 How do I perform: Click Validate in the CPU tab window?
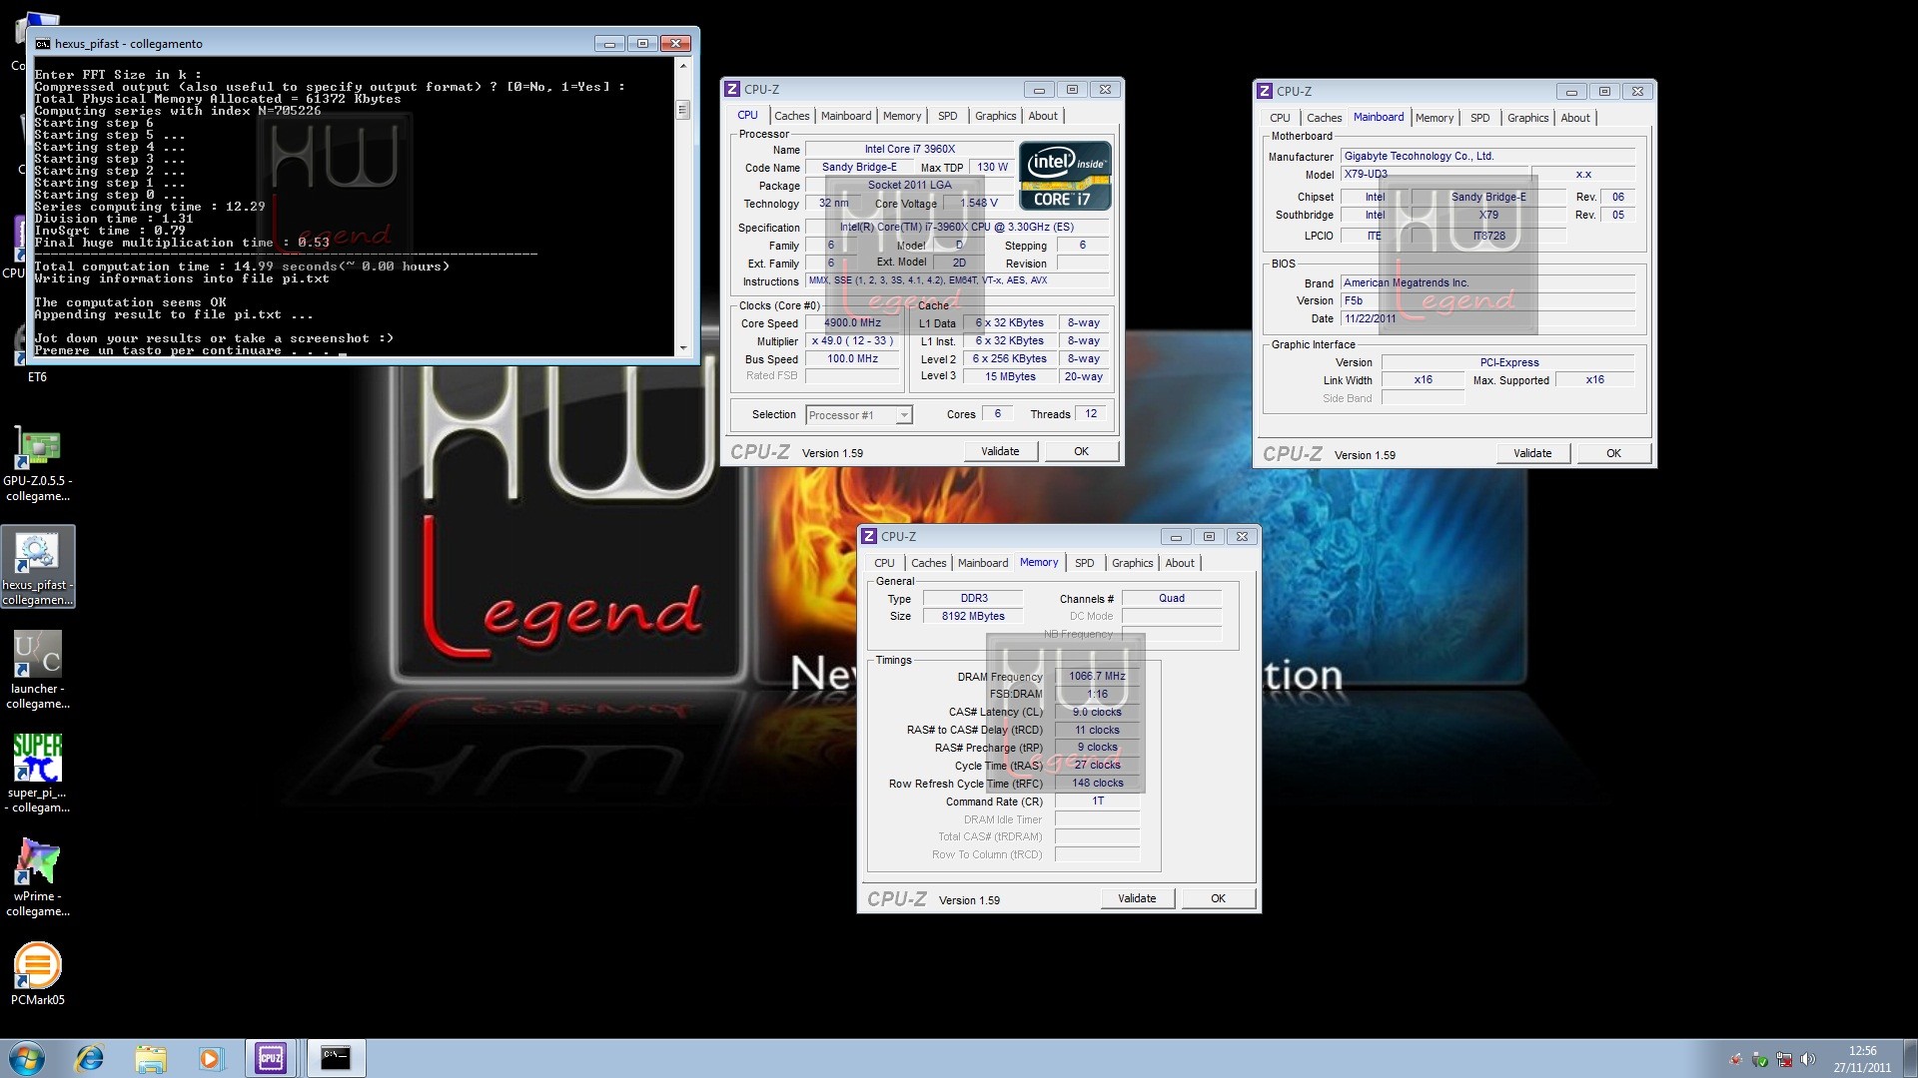coord(1000,451)
